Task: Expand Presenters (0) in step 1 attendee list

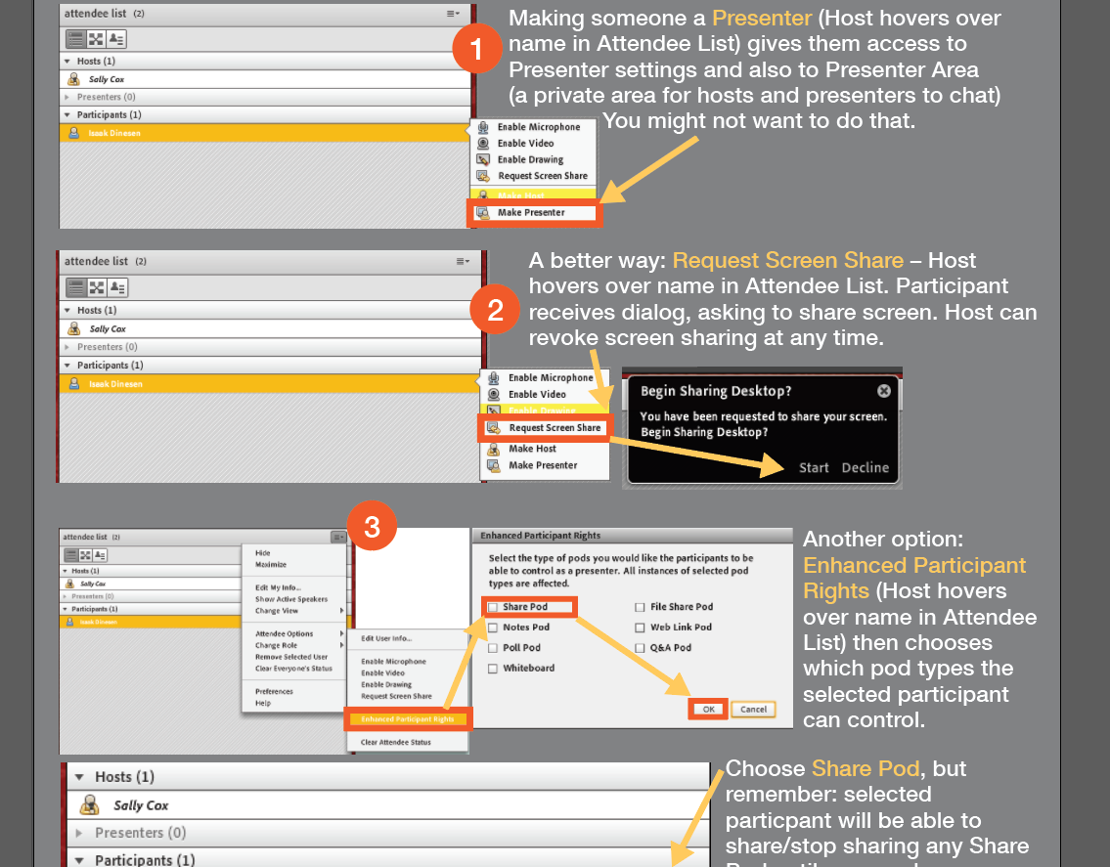Action: click(67, 98)
